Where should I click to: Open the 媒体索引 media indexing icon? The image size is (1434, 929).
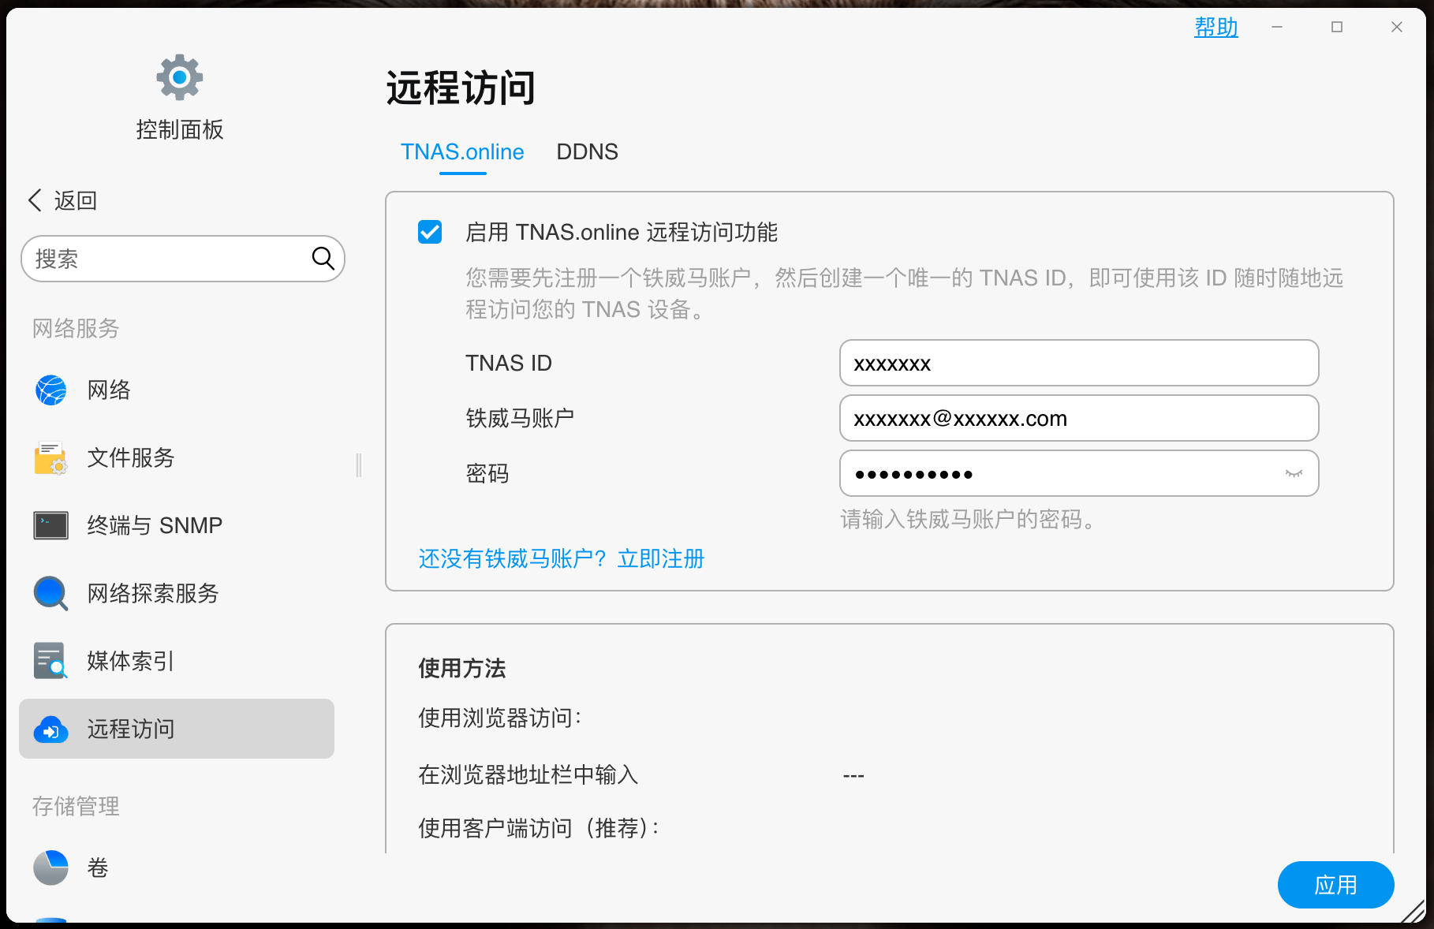coord(50,661)
